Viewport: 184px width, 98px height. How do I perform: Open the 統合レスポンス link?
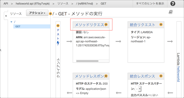coord(142,76)
